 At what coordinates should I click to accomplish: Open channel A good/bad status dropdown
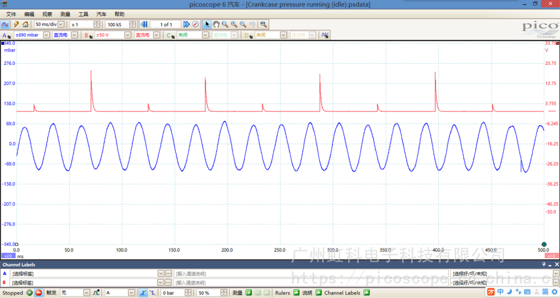tap(556, 274)
